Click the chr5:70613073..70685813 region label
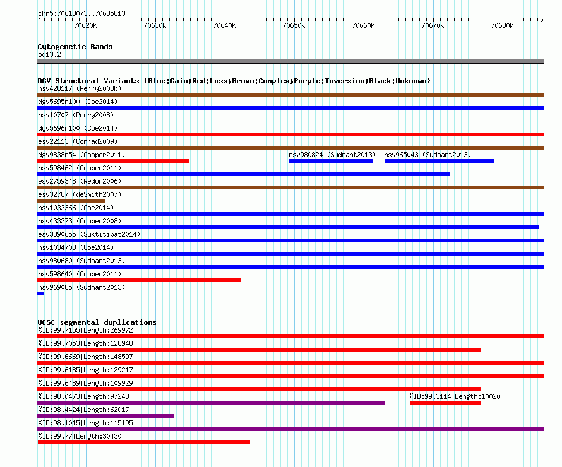562x467 pixels. (x=81, y=14)
